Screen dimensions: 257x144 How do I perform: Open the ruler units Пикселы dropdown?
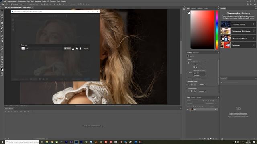coord(202,84)
